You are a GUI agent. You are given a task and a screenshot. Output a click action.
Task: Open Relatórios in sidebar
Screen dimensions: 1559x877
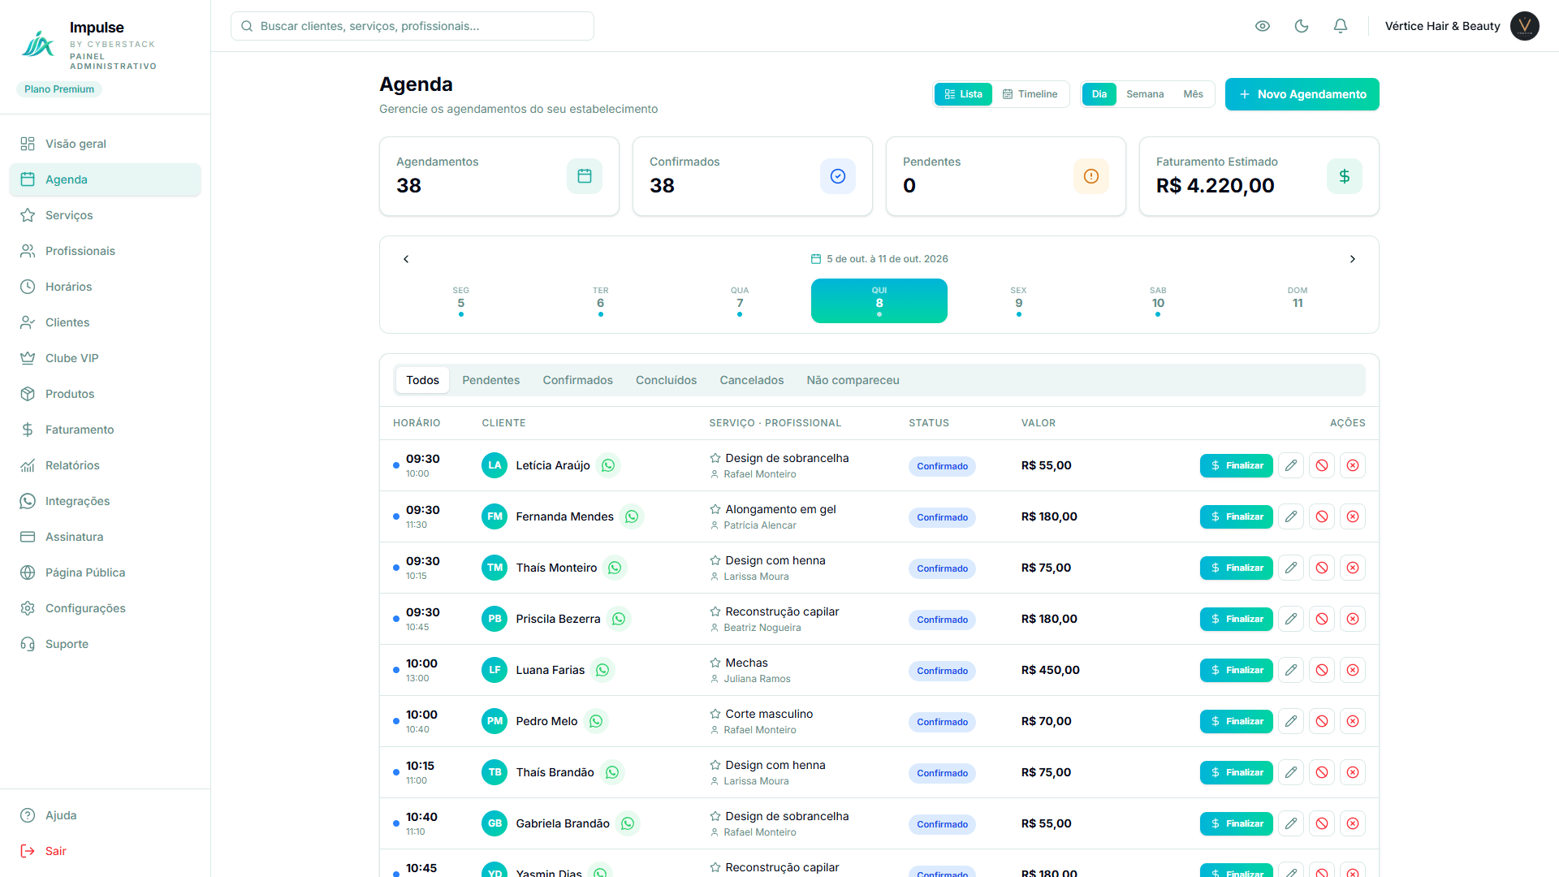tap(105, 465)
